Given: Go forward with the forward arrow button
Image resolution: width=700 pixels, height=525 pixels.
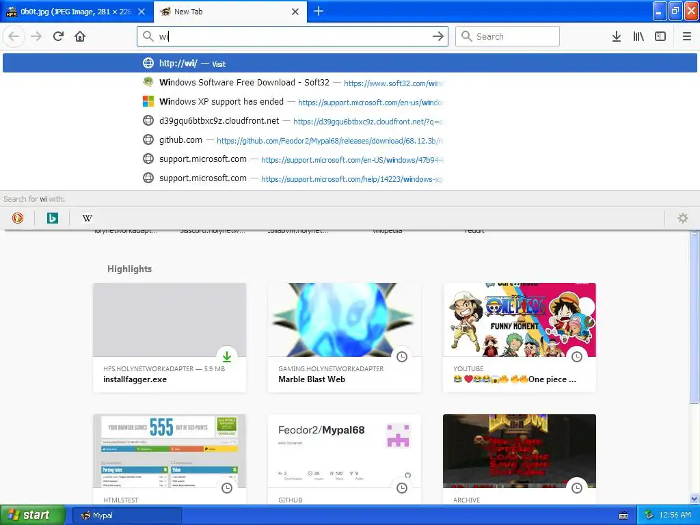Looking at the screenshot, I should coord(36,36).
